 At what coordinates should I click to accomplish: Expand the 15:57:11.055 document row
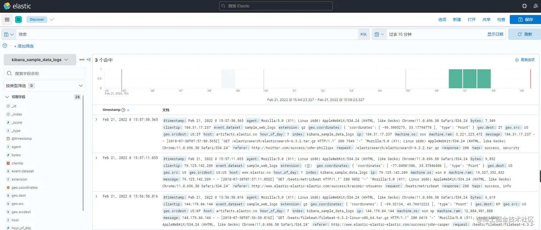(x=97, y=158)
